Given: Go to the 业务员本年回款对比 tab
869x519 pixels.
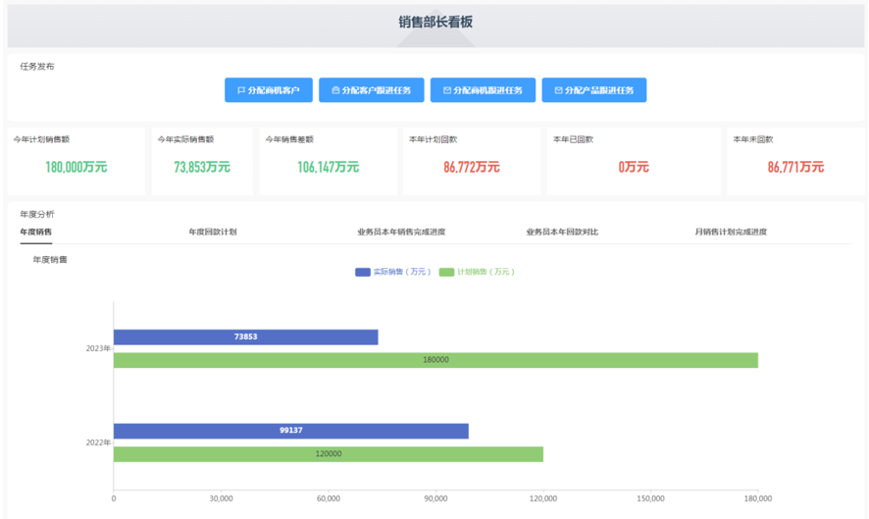Looking at the screenshot, I should (562, 233).
